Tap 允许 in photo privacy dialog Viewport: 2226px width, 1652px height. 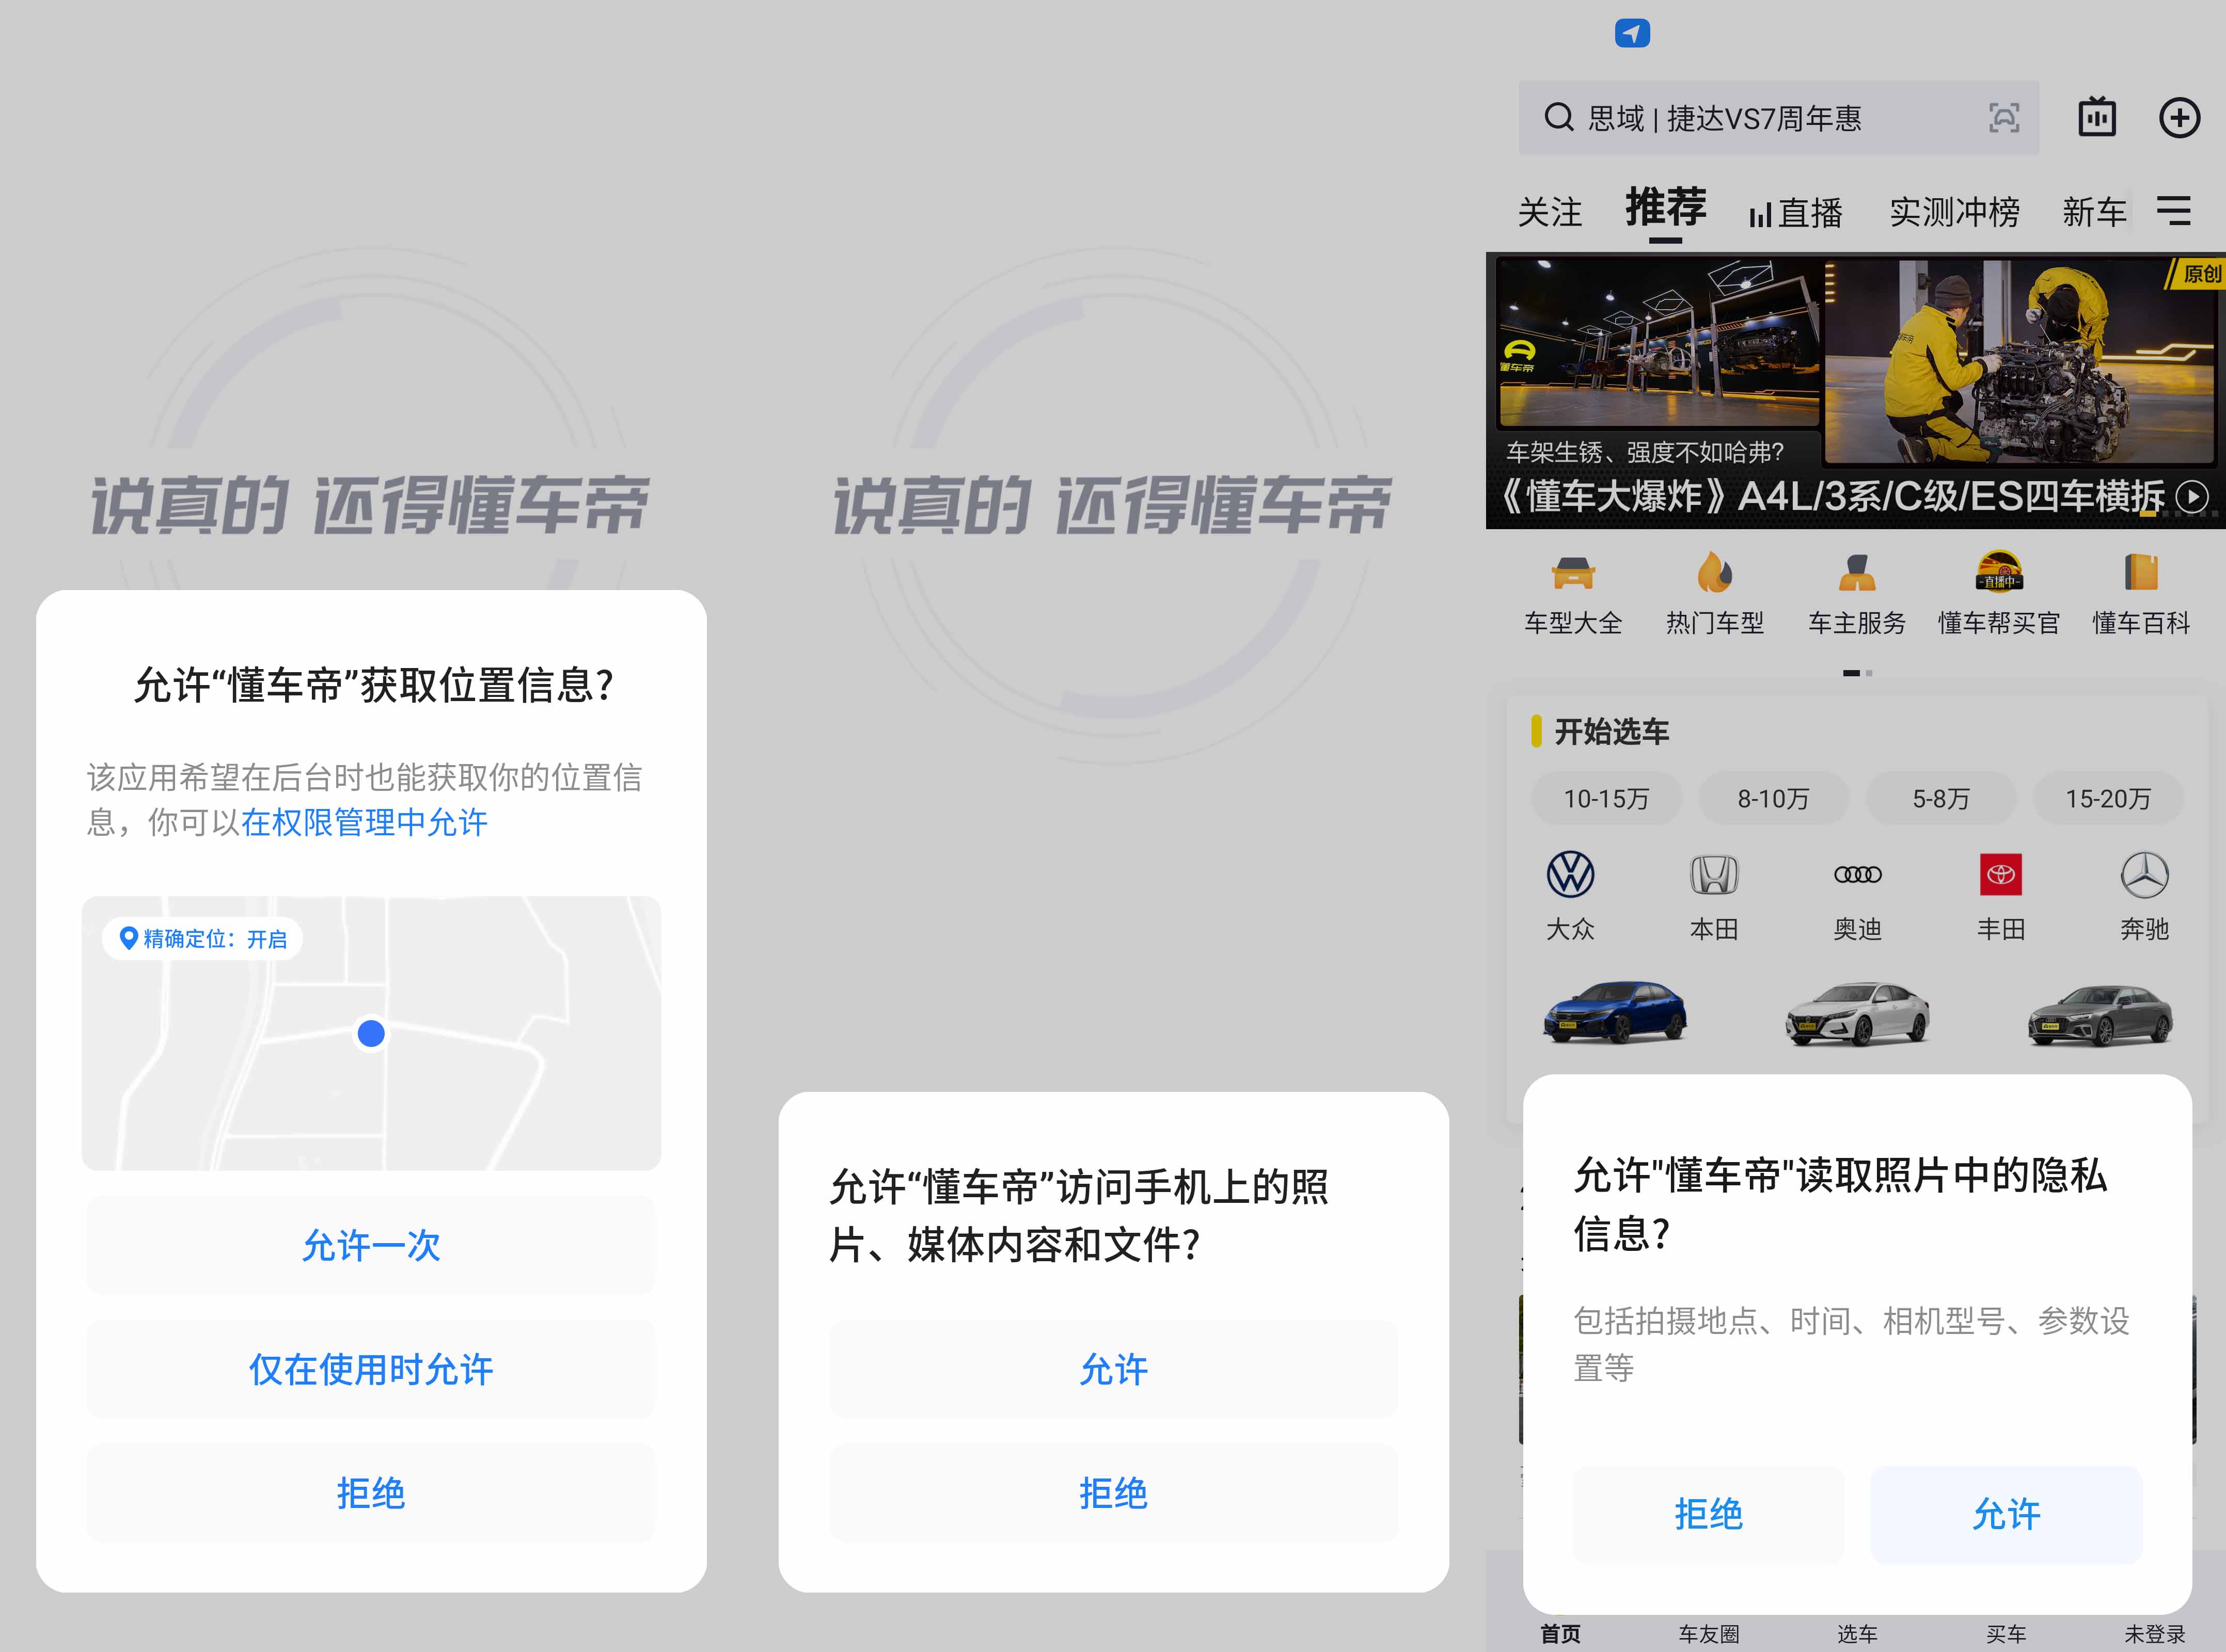pos(2006,1514)
